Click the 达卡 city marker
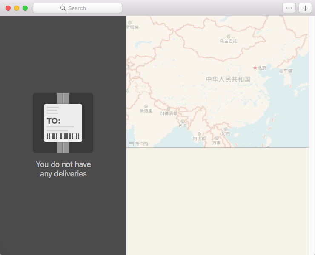This screenshot has height=255, width=315. (x=183, y=121)
